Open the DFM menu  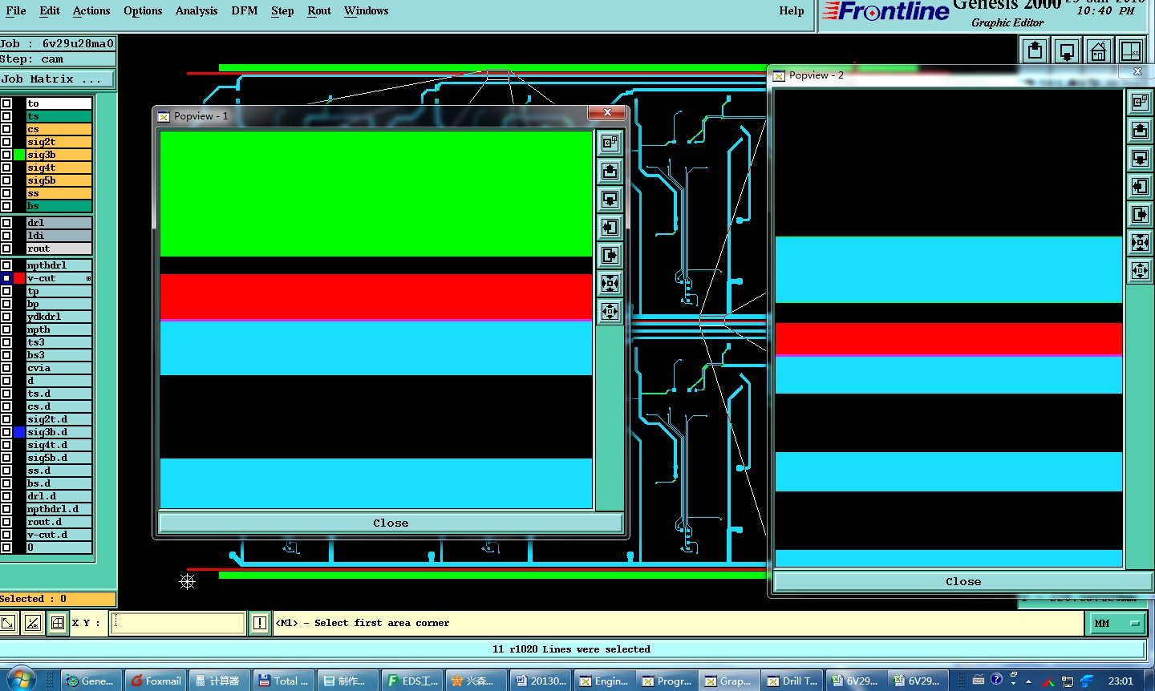[245, 10]
